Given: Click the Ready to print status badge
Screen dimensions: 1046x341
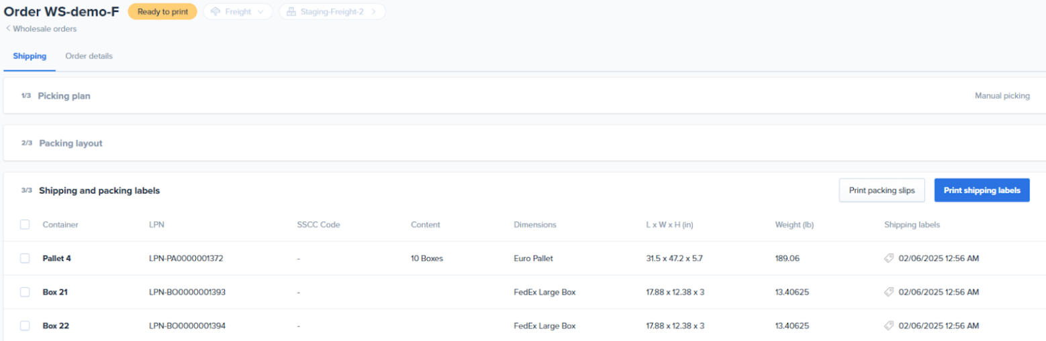Looking at the screenshot, I should (162, 11).
